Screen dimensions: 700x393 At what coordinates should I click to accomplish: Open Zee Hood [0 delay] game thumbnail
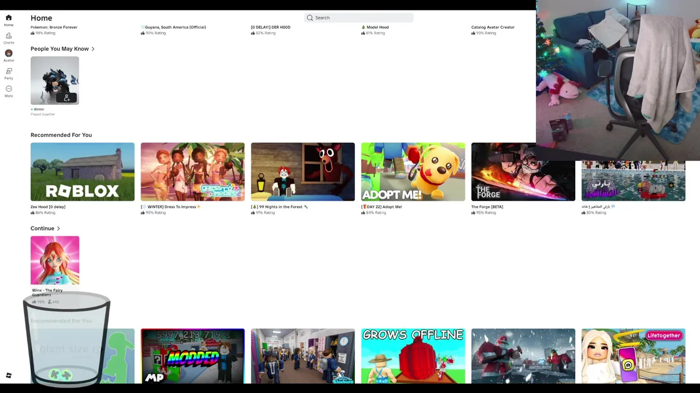[x=83, y=172]
